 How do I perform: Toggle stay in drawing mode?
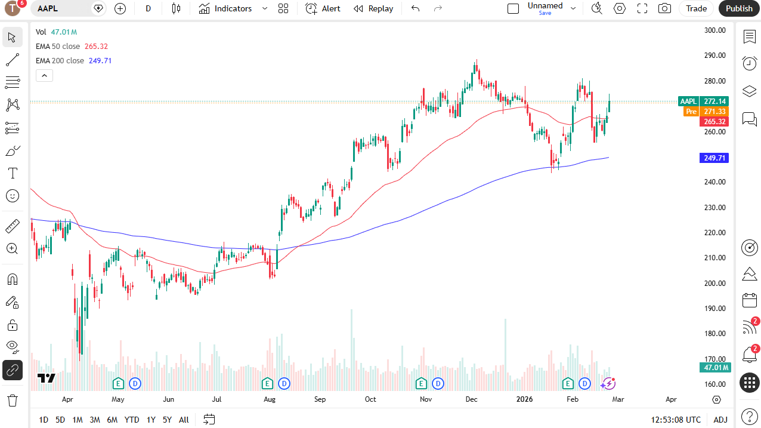tap(13, 302)
